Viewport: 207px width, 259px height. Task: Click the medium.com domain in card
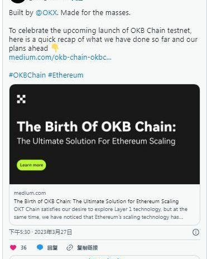pyautogui.click(x=30, y=193)
